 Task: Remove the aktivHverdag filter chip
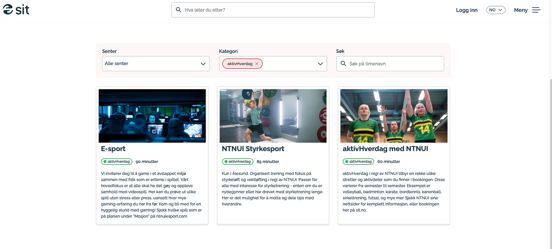click(x=257, y=64)
